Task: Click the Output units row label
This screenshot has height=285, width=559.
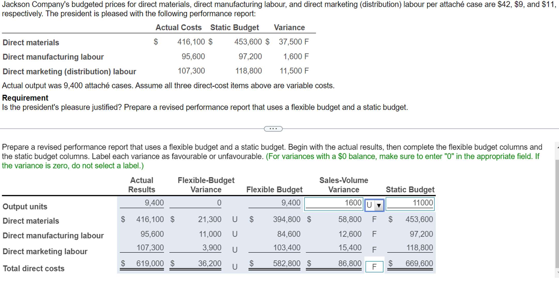Action: 25,207
